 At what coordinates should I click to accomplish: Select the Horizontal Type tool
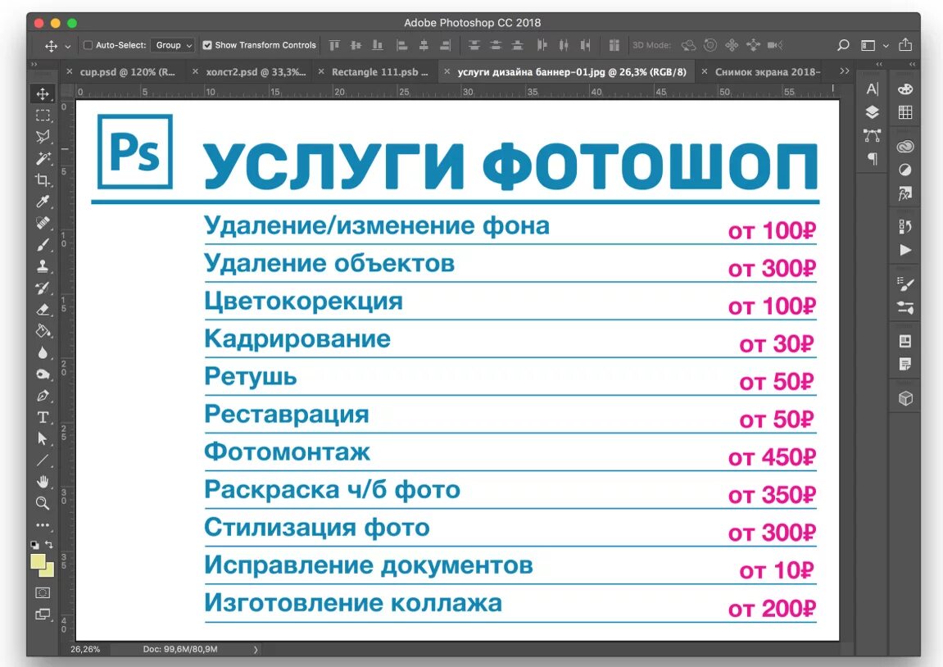coord(43,417)
